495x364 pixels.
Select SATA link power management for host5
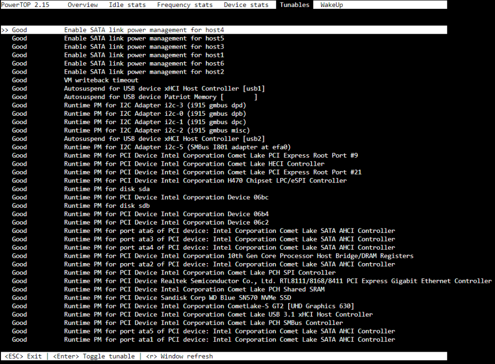(224, 38)
